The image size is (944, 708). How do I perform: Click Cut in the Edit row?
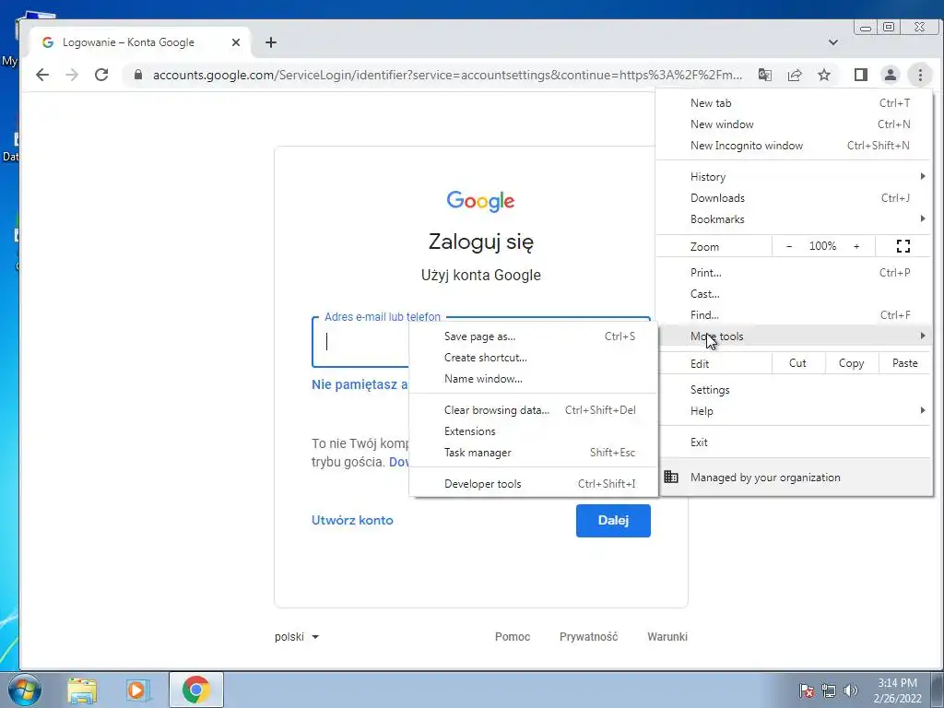797,363
